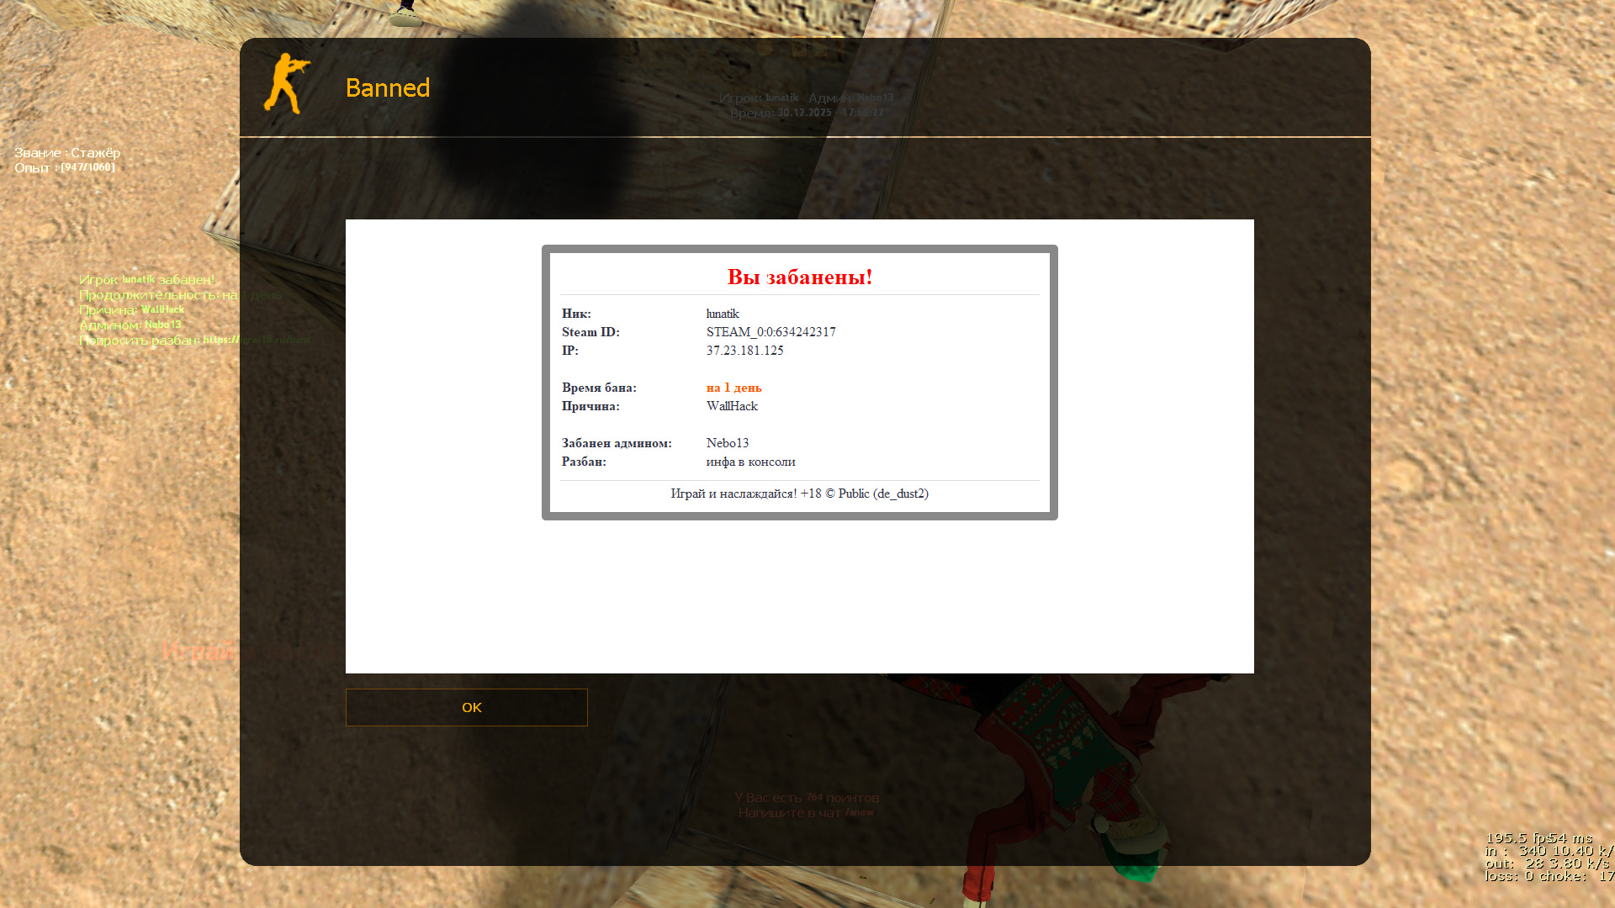Viewport: 1615px width, 908px height.
Task: Click the nickname value lunatik
Action: pos(723,314)
